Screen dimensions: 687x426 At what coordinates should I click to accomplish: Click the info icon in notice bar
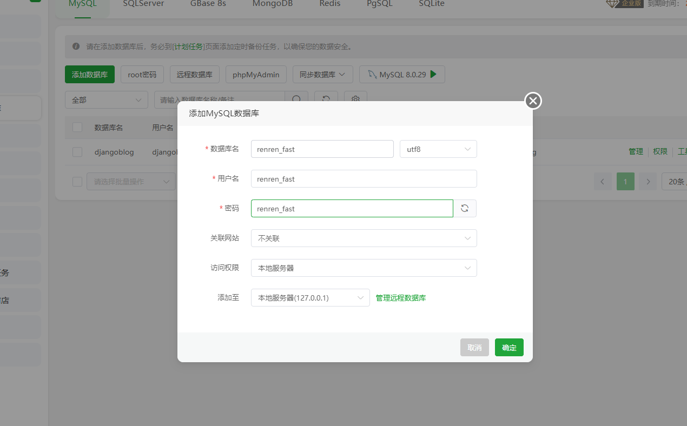[x=76, y=46]
